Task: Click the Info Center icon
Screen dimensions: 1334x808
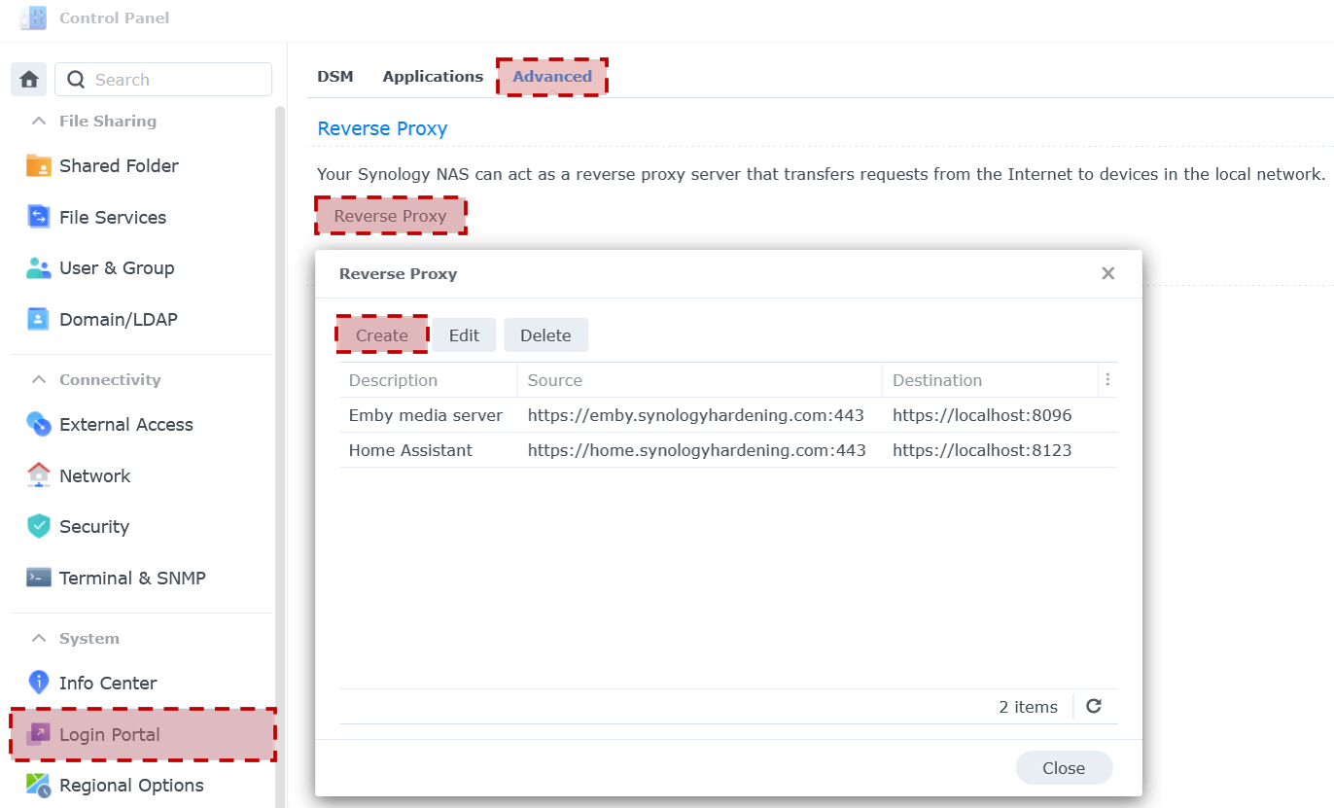Action: [39, 683]
